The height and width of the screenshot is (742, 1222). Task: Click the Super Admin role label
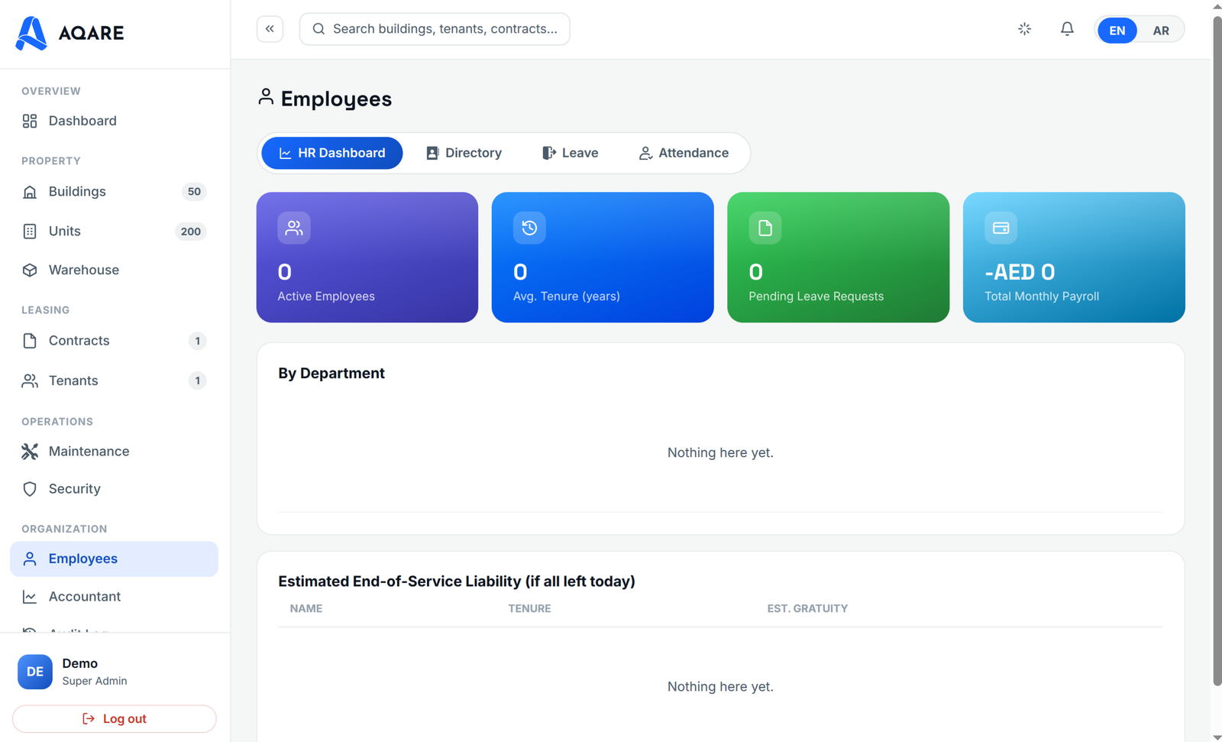coord(95,681)
